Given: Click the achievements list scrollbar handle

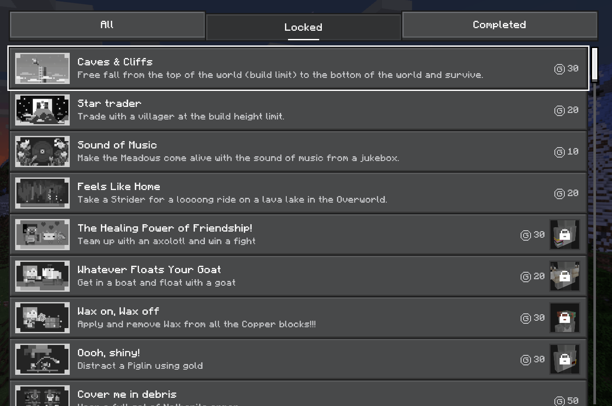Looking at the screenshot, I should (595, 64).
